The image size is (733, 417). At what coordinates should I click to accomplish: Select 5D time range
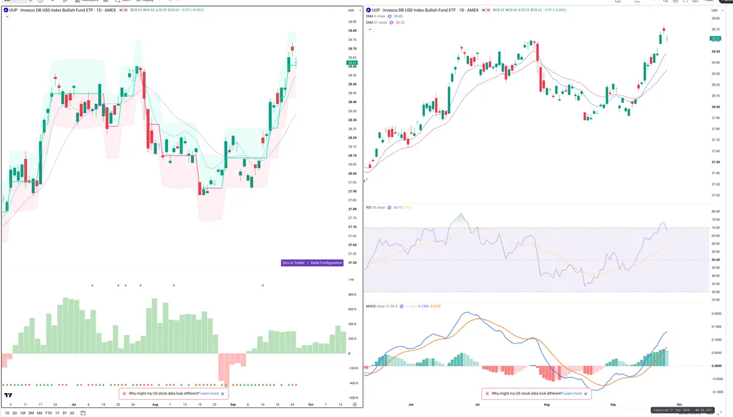[15, 413]
